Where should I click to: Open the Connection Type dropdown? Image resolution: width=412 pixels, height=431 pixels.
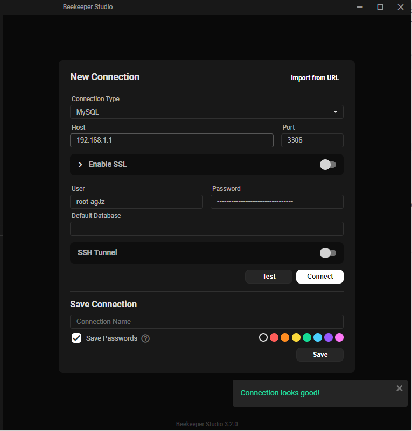point(207,112)
